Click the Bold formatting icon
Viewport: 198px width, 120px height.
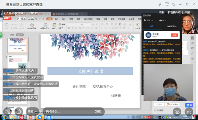pos(69,28)
